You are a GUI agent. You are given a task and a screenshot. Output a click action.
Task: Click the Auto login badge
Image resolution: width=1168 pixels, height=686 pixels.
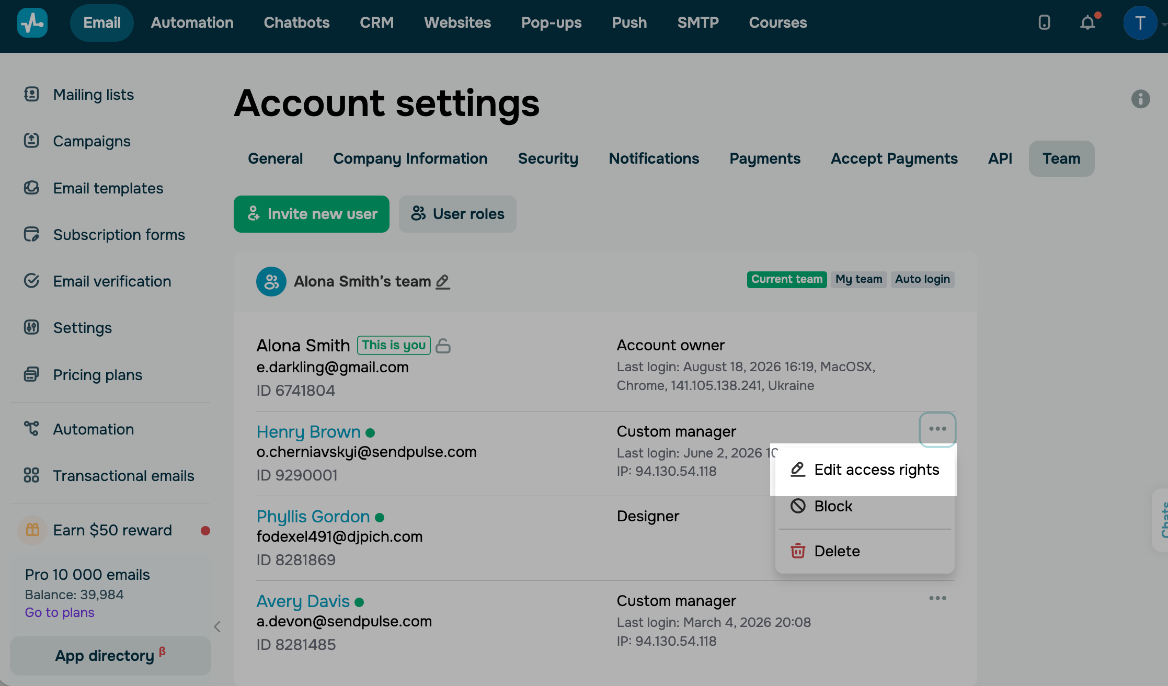922,279
